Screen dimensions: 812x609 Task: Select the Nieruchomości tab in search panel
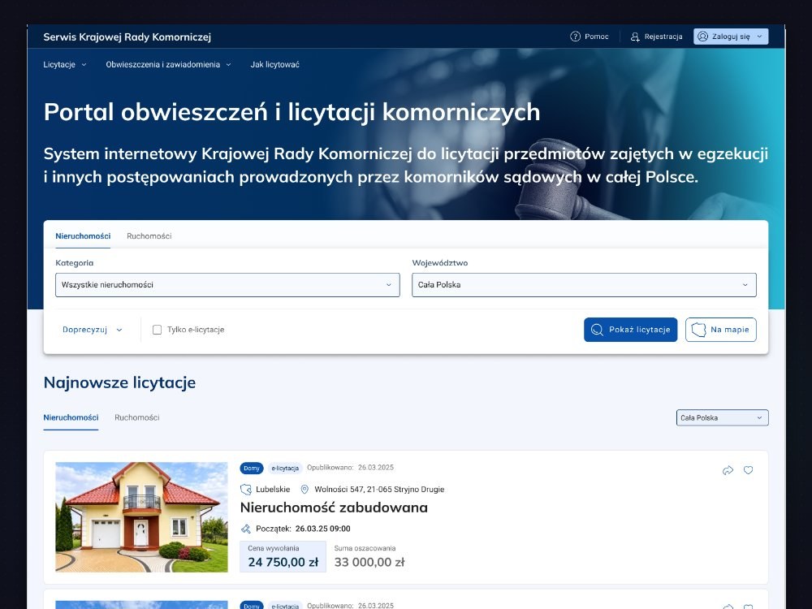pos(83,236)
